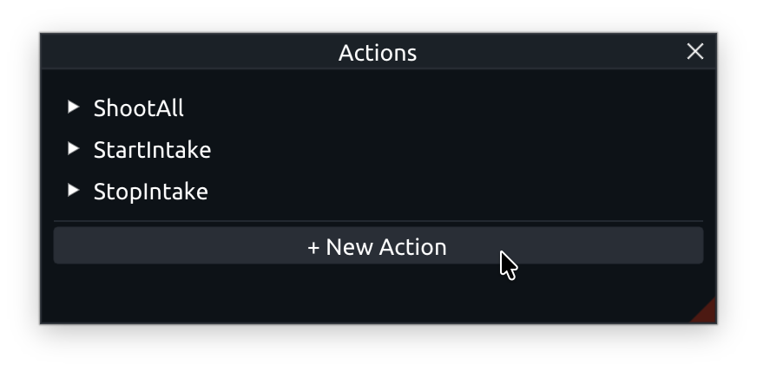The height and width of the screenshot is (371, 757).
Task: Select the StopIntake action label
Action: (x=151, y=192)
